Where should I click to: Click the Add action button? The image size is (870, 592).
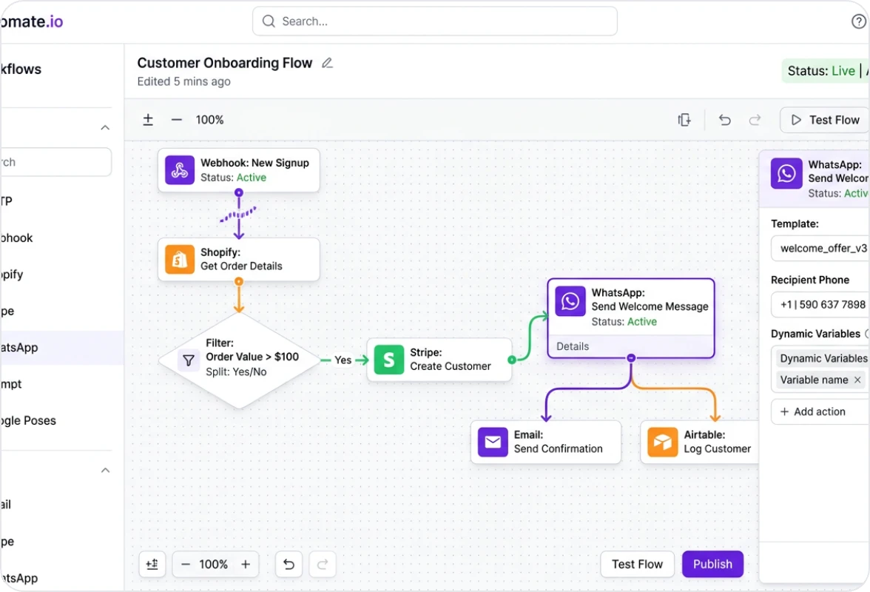(x=820, y=411)
